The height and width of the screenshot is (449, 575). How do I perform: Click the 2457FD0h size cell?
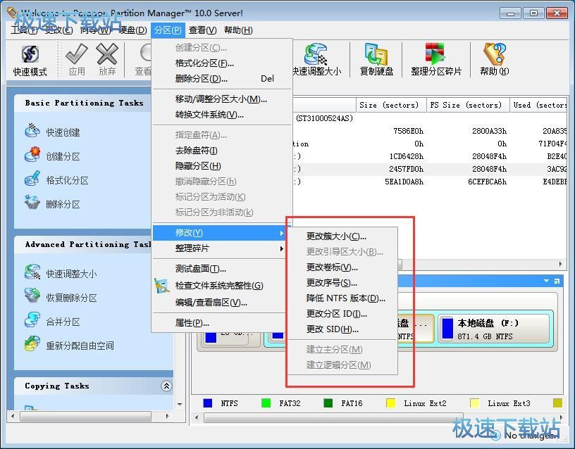406,169
